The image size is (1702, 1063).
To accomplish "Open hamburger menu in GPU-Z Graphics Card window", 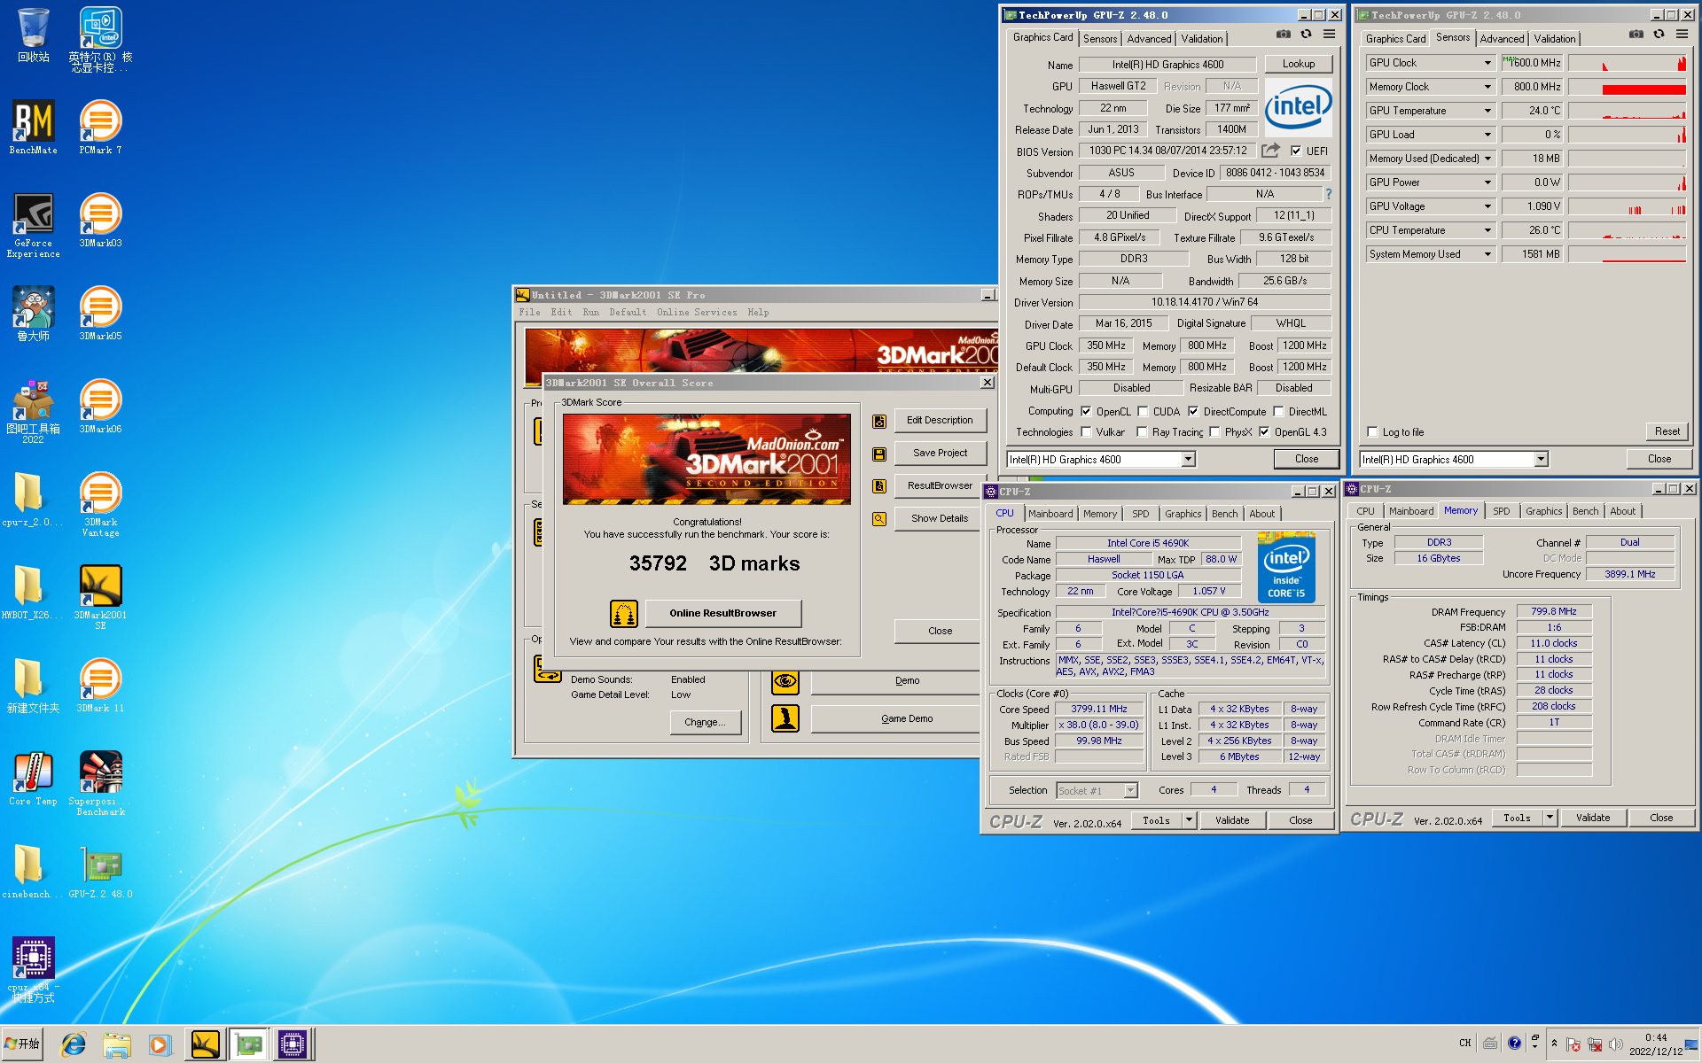I will pyautogui.click(x=1329, y=34).
